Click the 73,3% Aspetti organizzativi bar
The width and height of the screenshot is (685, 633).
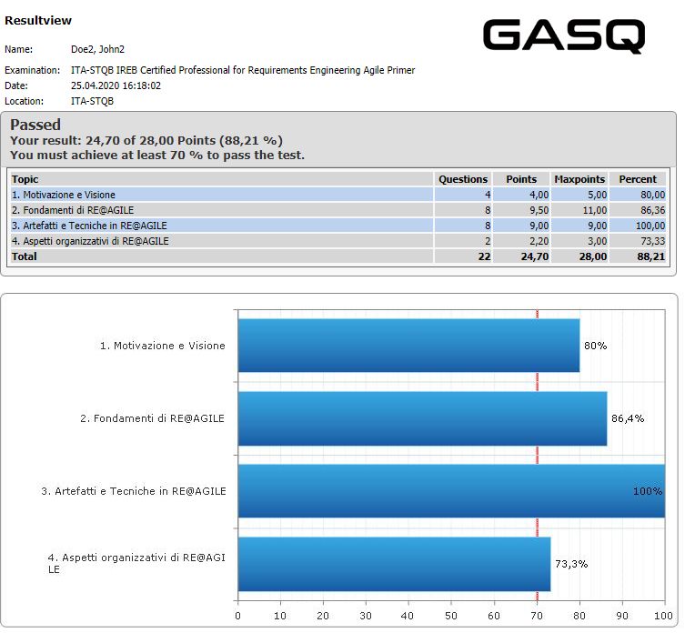coord(394,564)
